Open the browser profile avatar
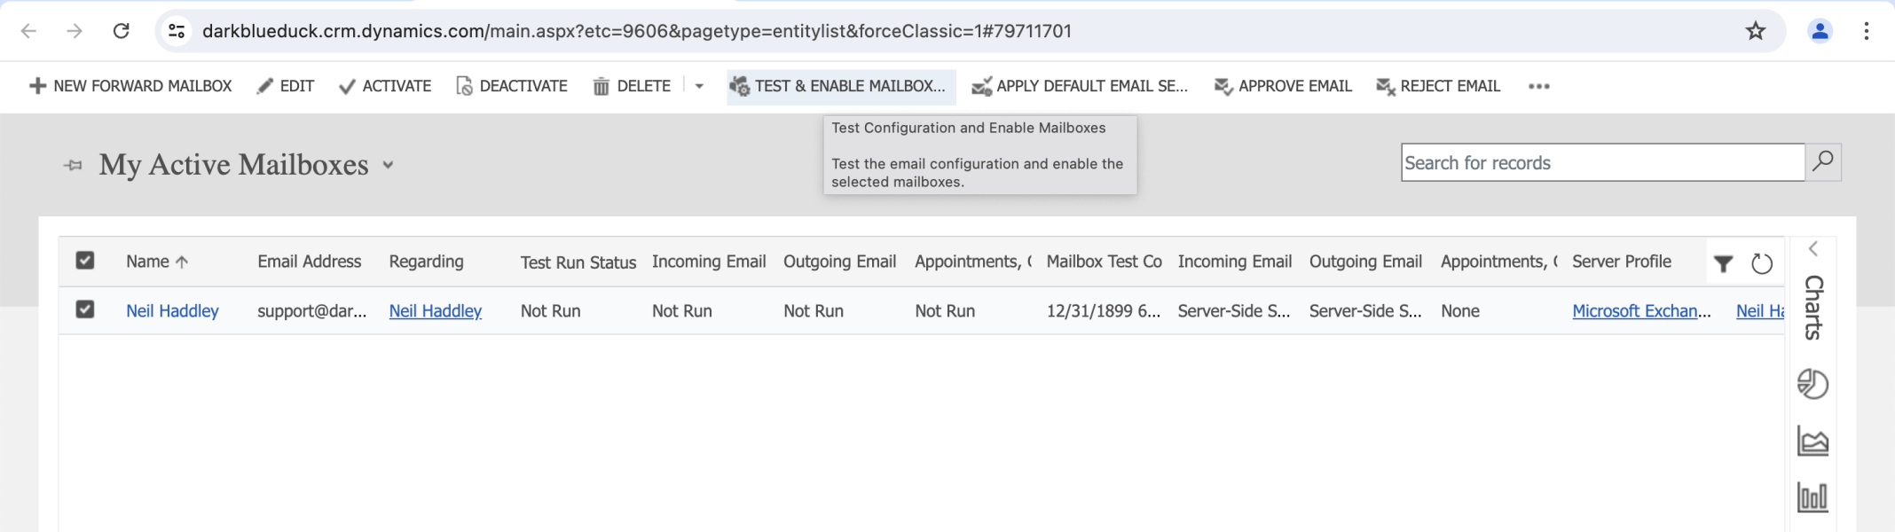This screenshot has width=1895, height=532. (x=1820, y=31)
